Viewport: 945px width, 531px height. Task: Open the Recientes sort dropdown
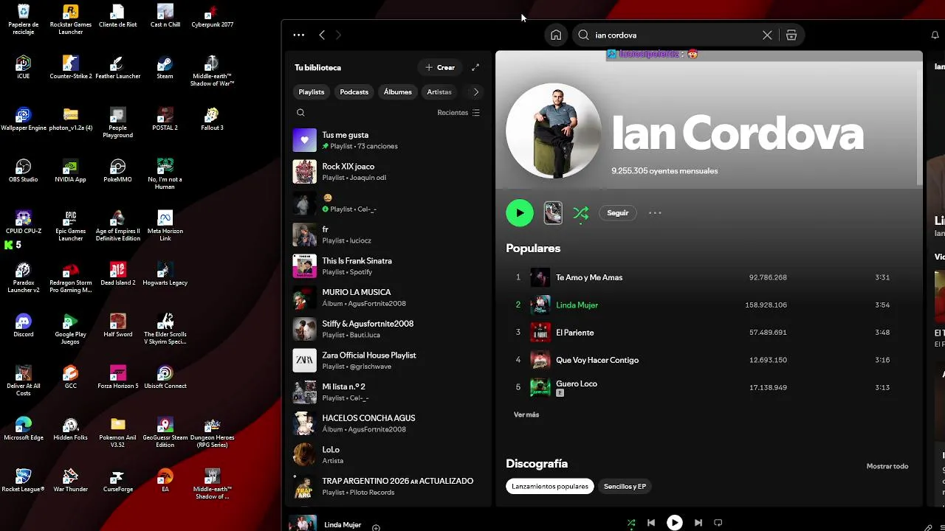[x=458, y=113]
